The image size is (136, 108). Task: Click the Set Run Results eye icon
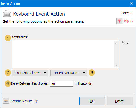pyautogui.click(x=6, y=101)
